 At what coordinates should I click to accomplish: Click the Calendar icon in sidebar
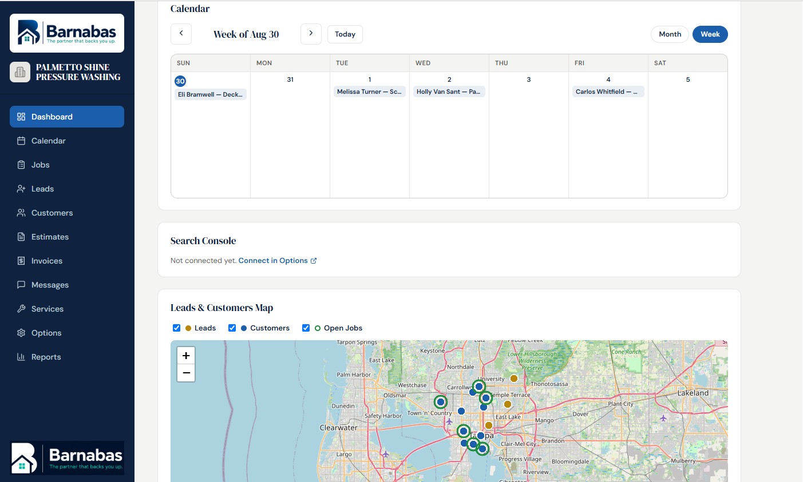21,141
